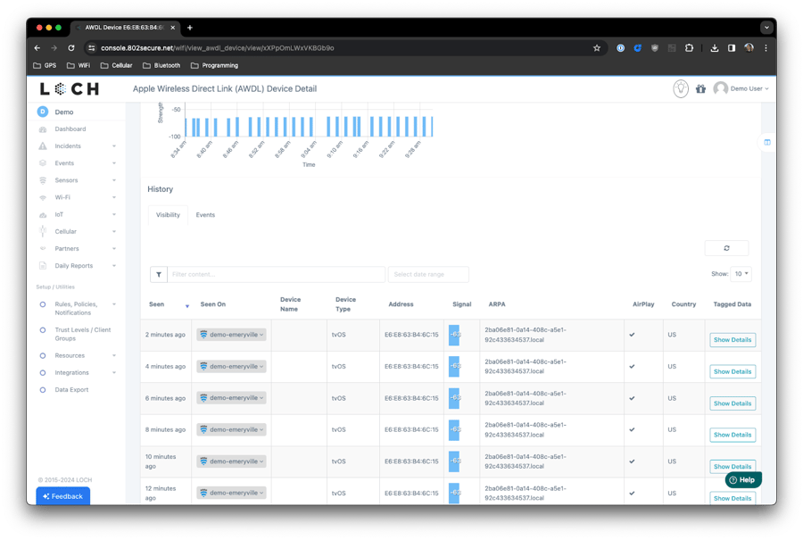The height and width of the screenshot is (540, 803).
Task: Expand the Wi-Fi sidebar section
Action: (x=77, y=197)
